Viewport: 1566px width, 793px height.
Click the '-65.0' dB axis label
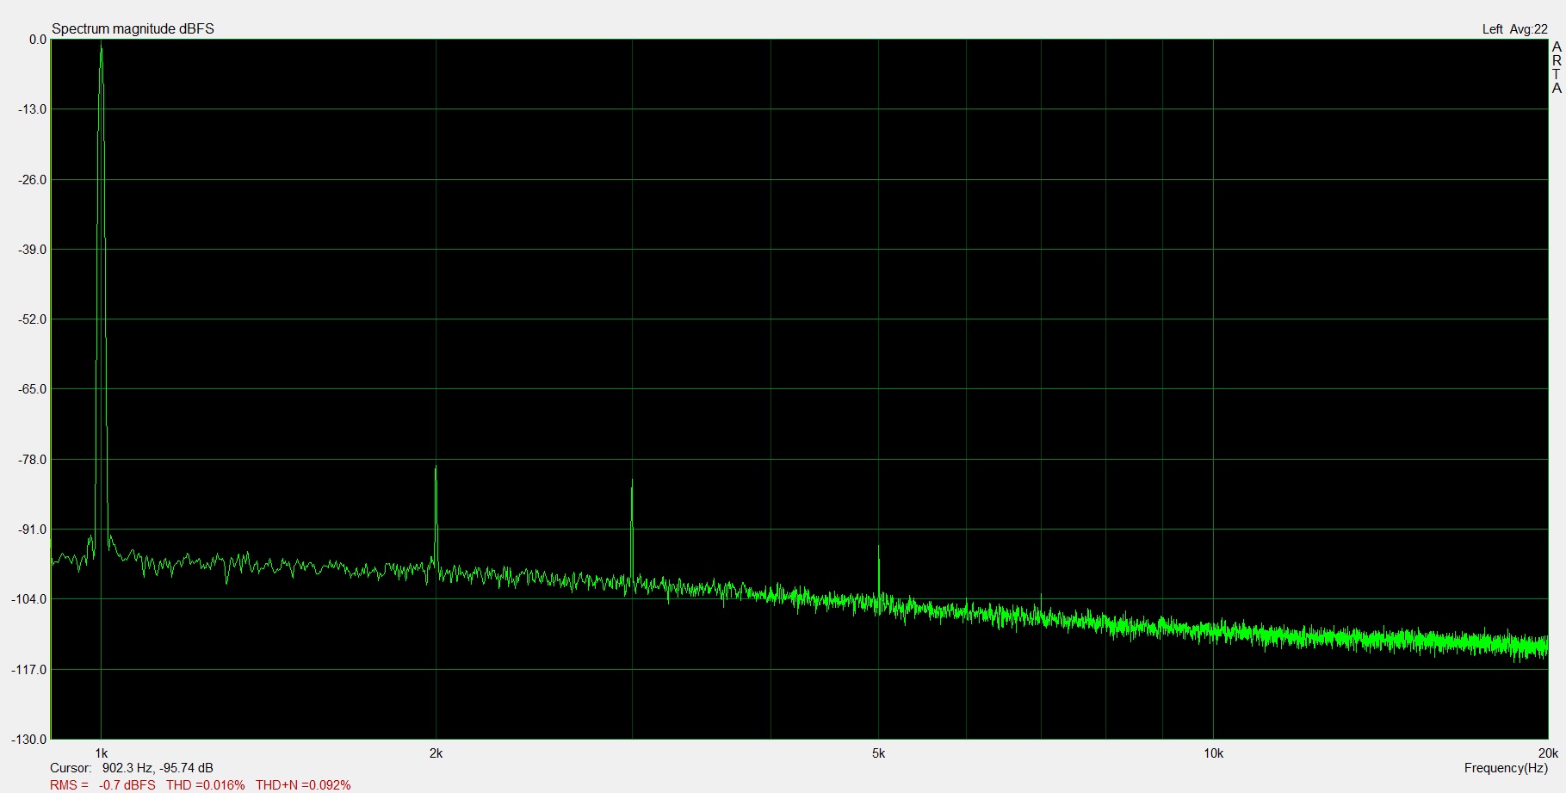33,389
